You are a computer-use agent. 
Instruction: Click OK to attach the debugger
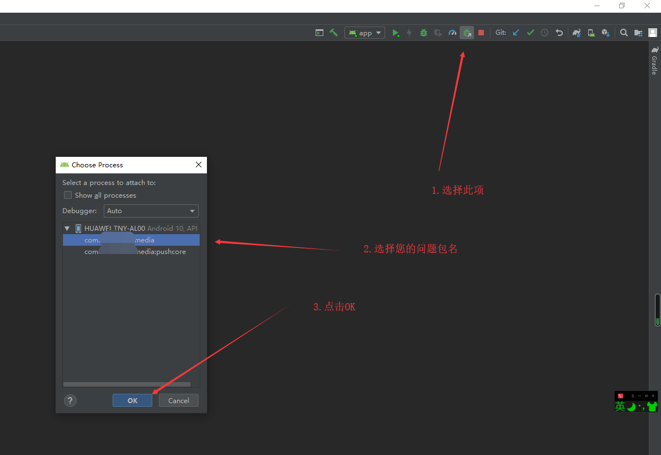(x=132, y=400)
